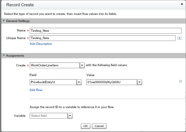
Task: Click into the Name text field
Action: point(105,31)
